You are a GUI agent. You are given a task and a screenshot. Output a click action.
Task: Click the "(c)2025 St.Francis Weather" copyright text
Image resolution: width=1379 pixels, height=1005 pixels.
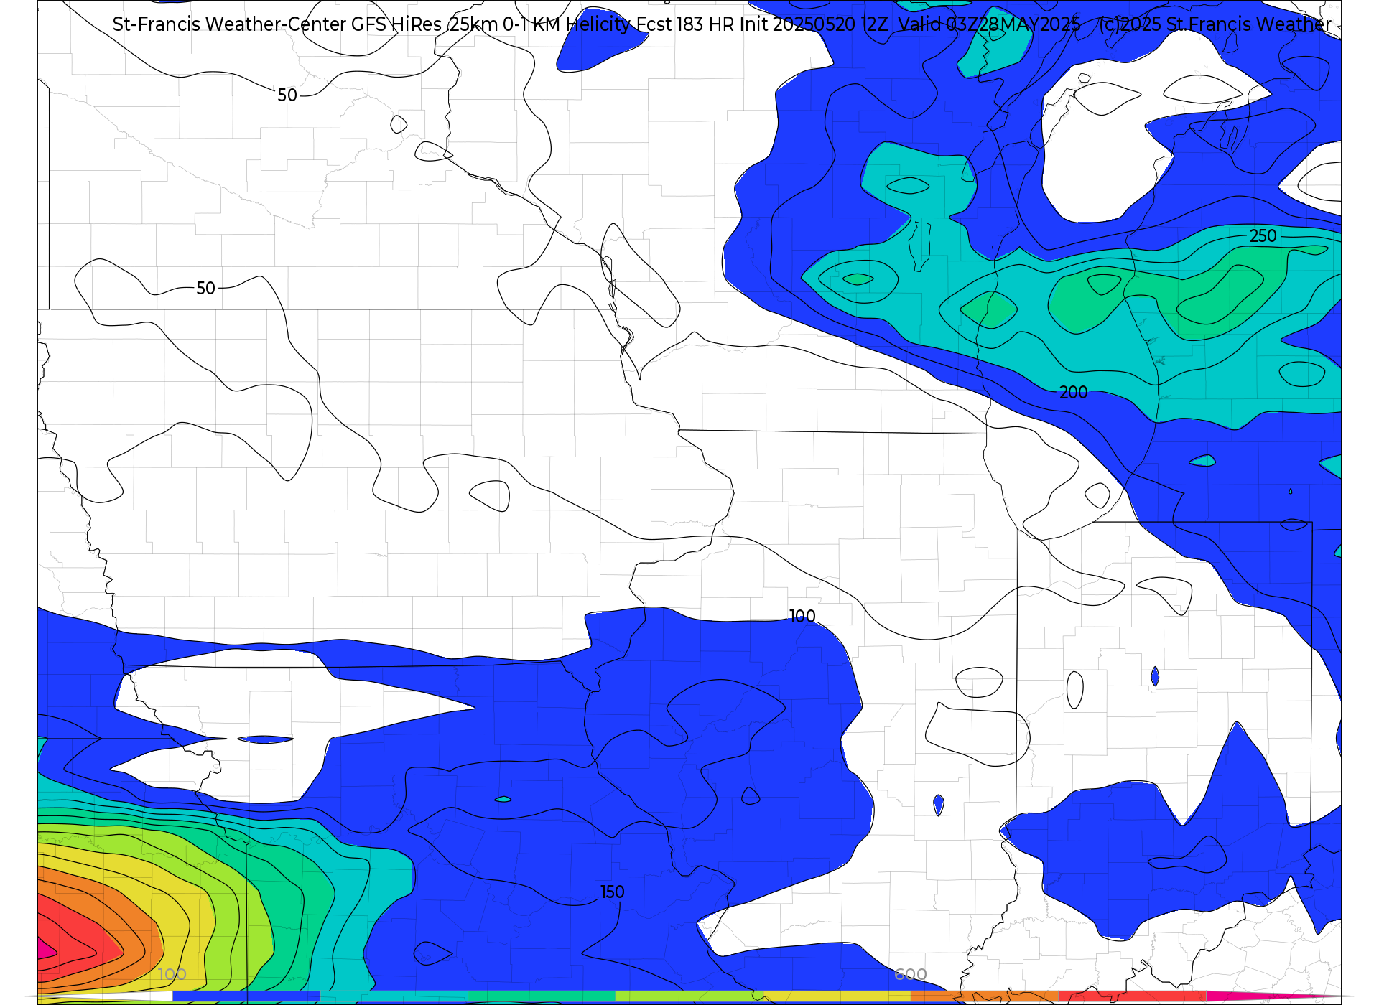click(x=1215, y=24)
